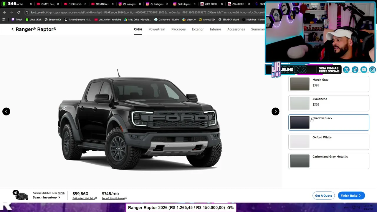The width and height of the screenshot is (377, 212).
Task: Open the Twitch bookmark
Action: click(17, 20)
